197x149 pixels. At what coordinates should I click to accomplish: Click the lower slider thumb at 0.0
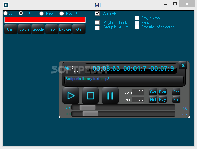point(90,114)
